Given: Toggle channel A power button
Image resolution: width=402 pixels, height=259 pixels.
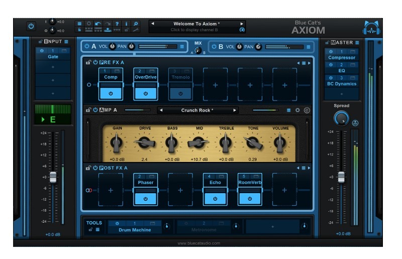Looking at the screenshot, I should 86,46.
